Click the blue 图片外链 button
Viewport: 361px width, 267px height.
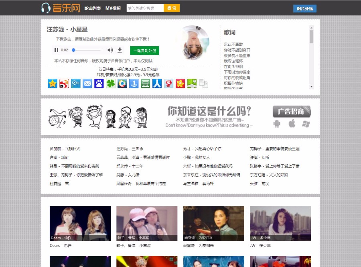coord(305,9)
